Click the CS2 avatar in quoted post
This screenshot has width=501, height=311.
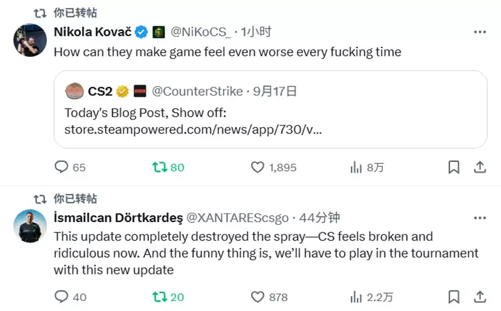click(75, 91)
